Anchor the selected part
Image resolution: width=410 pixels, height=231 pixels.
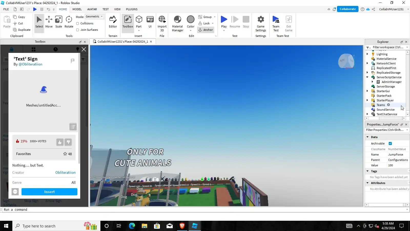point(206,30)
